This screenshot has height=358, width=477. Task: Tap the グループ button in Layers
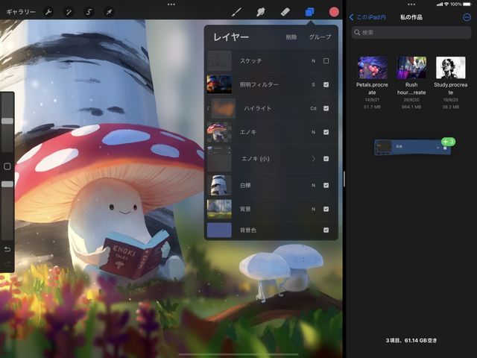click(320, 37)
